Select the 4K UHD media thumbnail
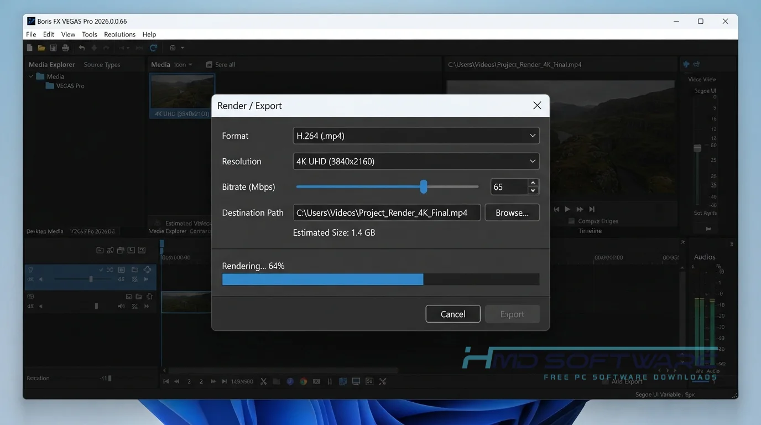 click(x=182, y=95)
